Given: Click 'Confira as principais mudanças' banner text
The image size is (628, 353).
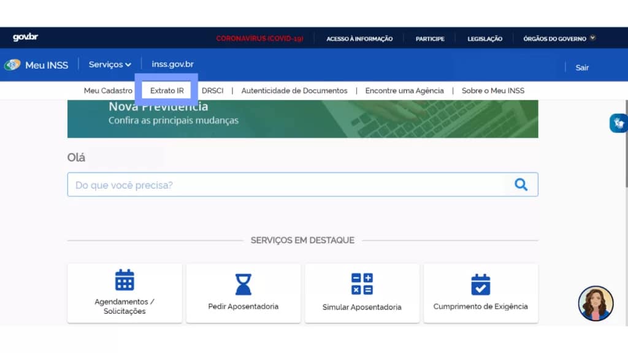Looking at the screenshot, I should pos(174,121).
